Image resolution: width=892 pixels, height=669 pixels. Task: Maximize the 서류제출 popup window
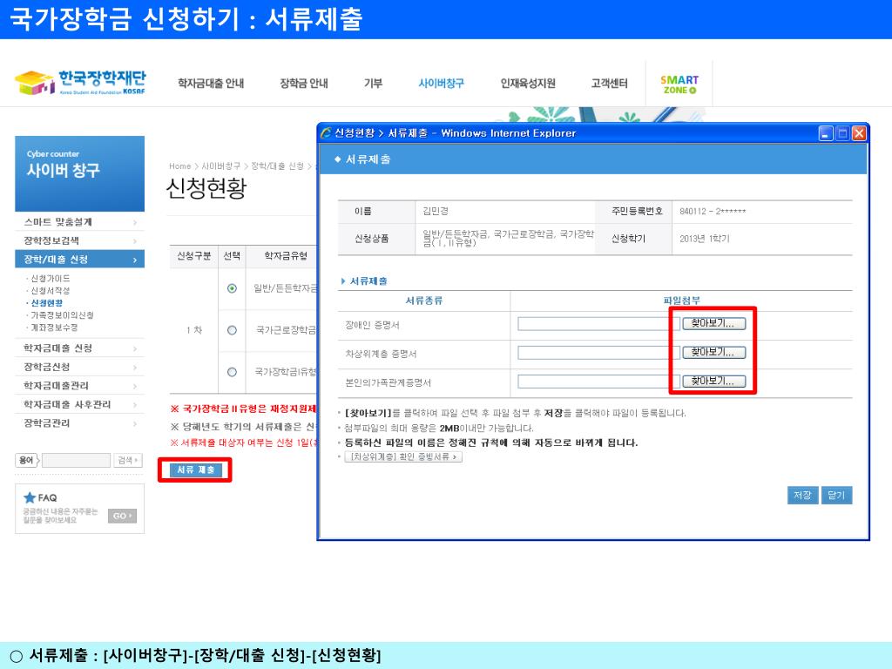pyautogui.click(x=842, y=133)
